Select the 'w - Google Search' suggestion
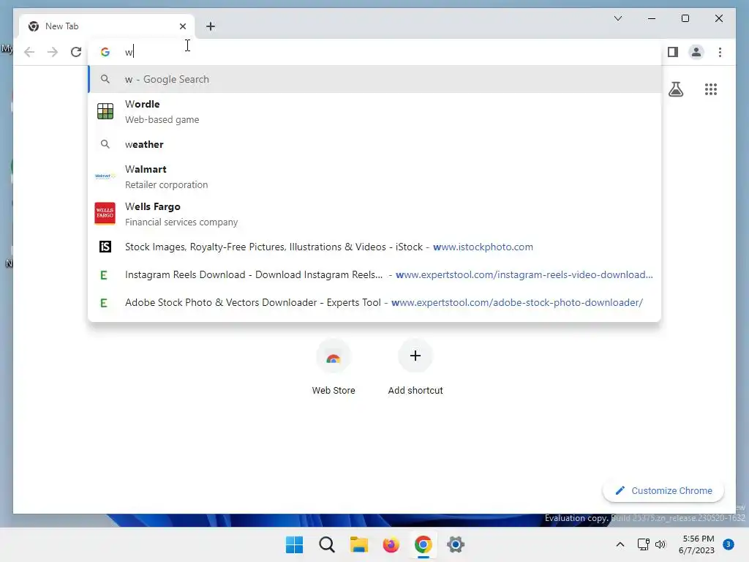This screenshot has height=562, width=749. (x=375, y=79)
